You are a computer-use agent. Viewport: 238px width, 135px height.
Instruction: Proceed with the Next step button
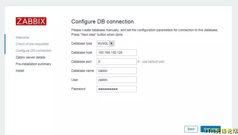[x=211, y=129]
